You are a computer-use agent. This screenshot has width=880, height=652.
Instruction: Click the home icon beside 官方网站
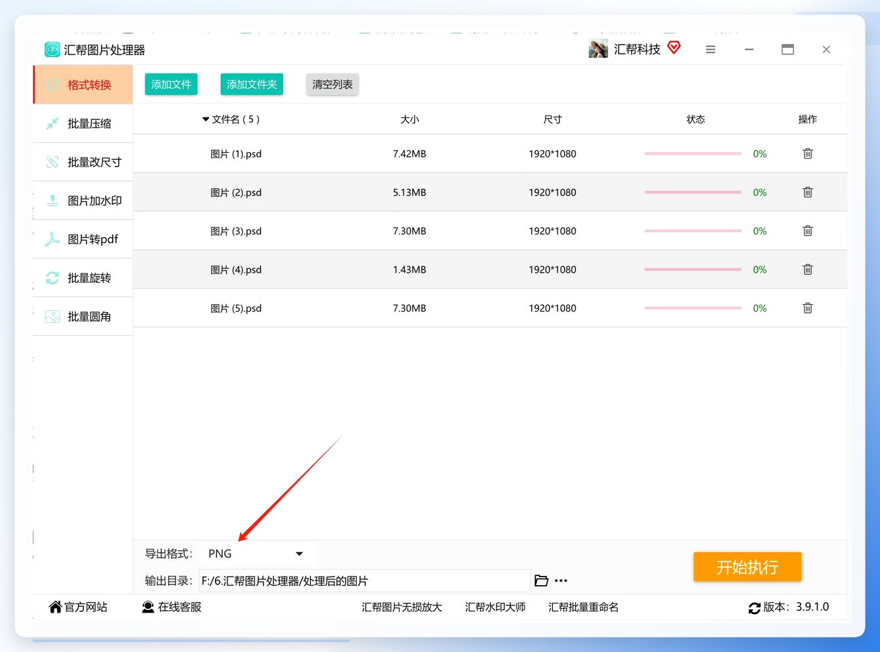[x=55, y=607]
